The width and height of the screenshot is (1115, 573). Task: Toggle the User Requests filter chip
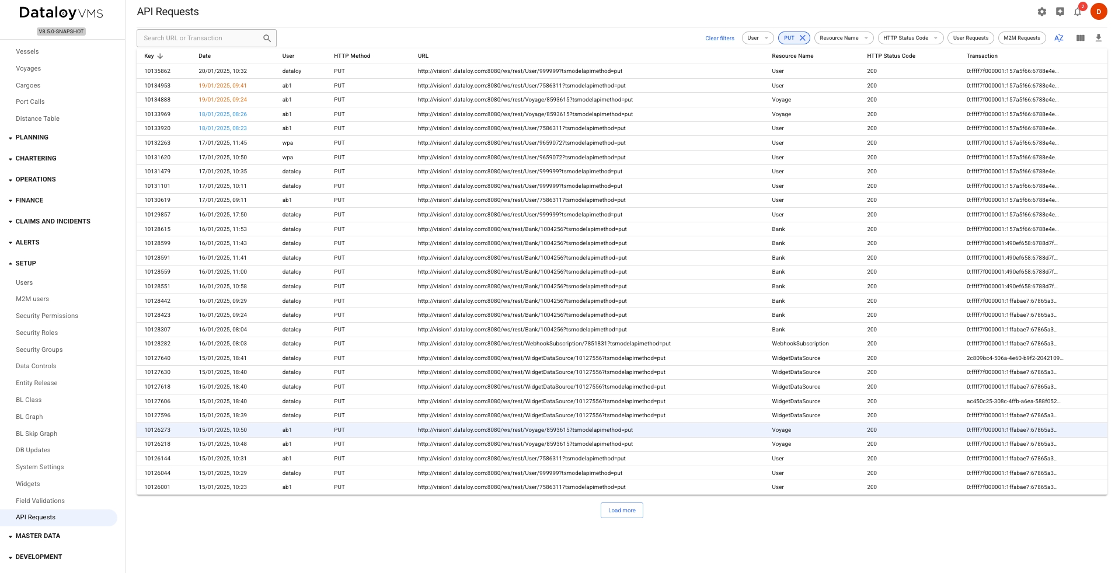pyautogui.click(x=970, y=38)
